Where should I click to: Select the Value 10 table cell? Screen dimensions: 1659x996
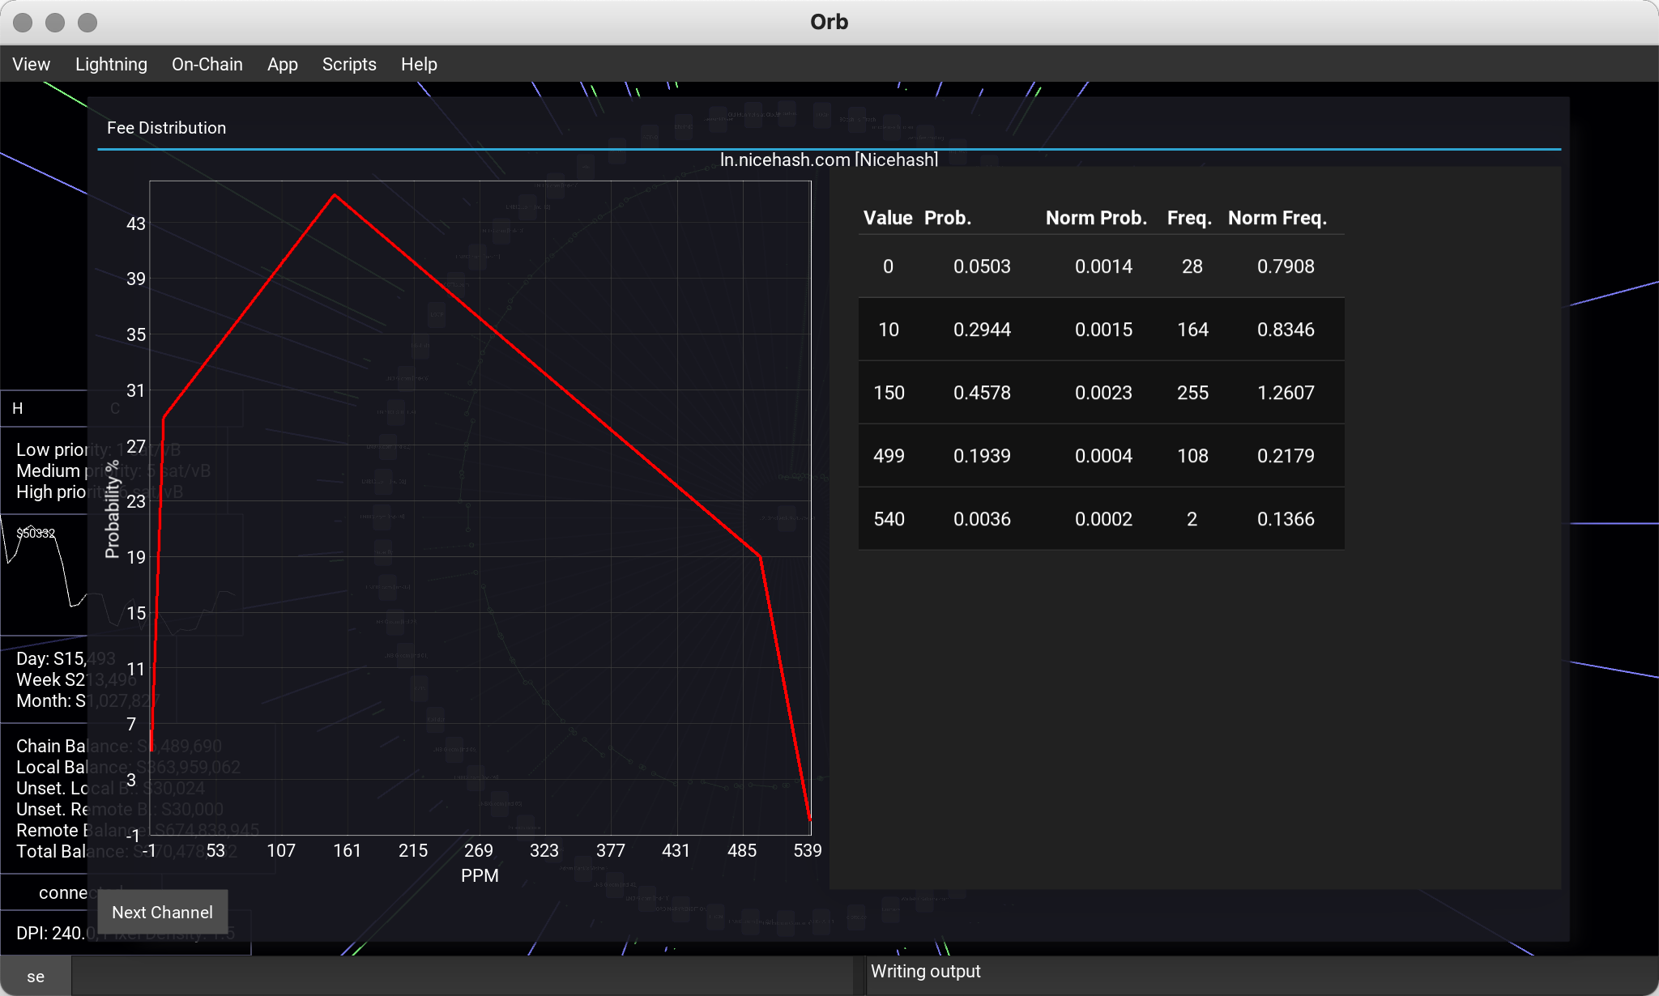pyautogui.click(x=889, y=330)
